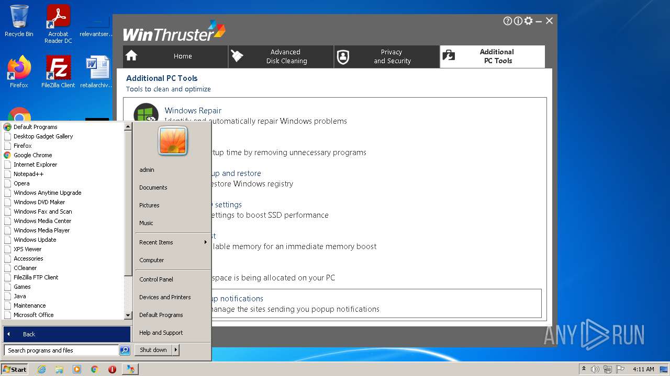Open Default Programs in the right pane
Viewport: 670px width, 376px height.
tap(172, 315)
